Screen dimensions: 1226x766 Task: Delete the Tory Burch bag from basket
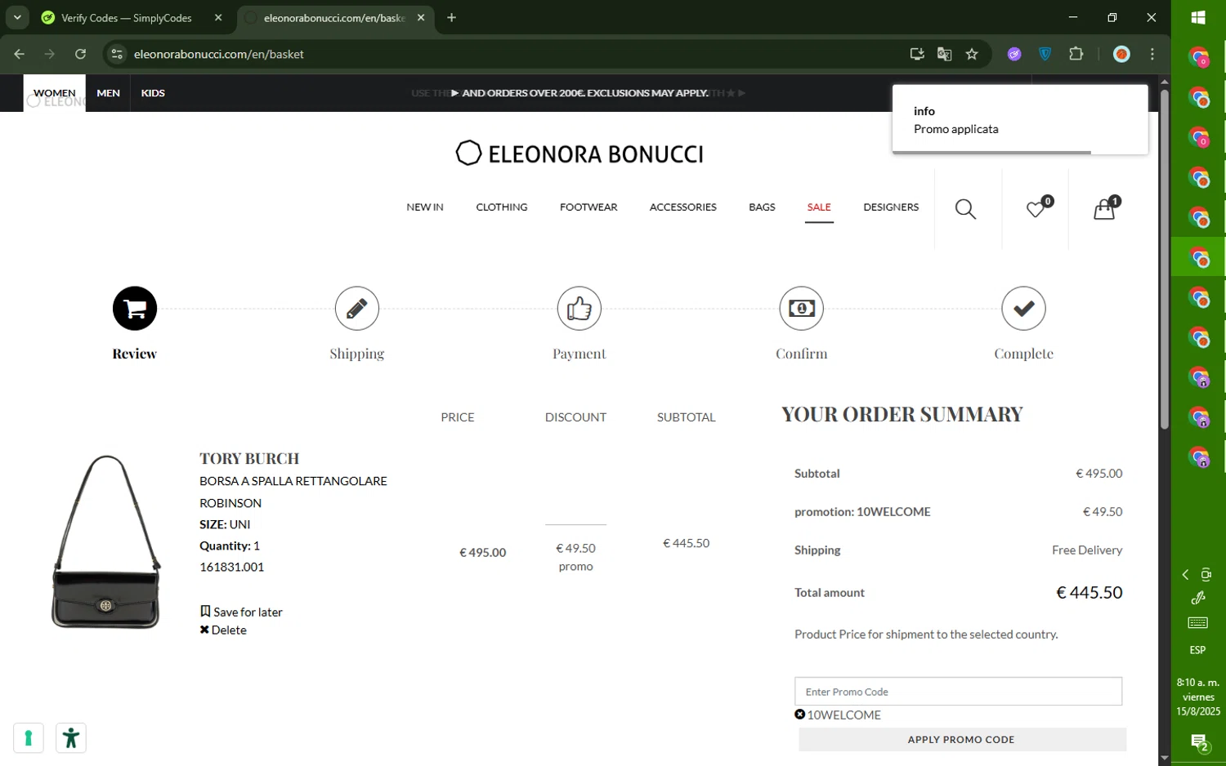click(x=223, y=630)
